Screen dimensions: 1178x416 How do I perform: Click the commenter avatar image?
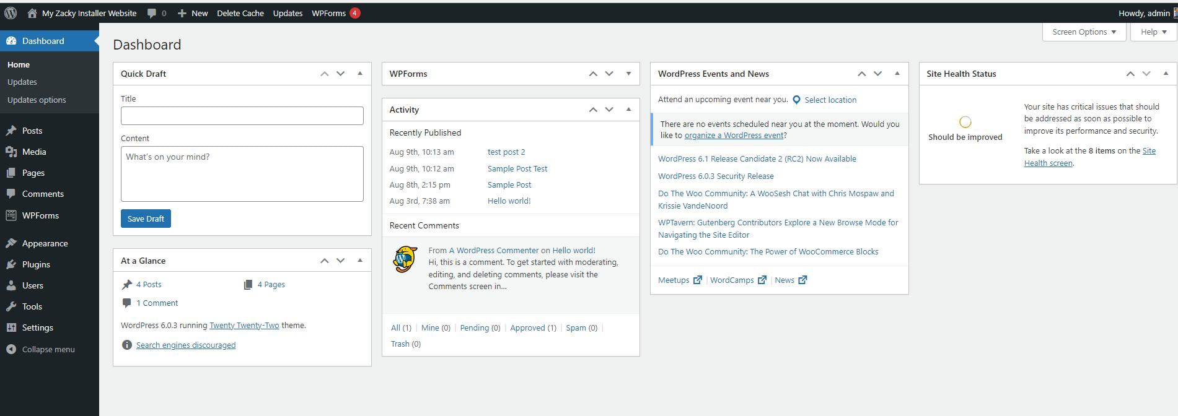405,259
